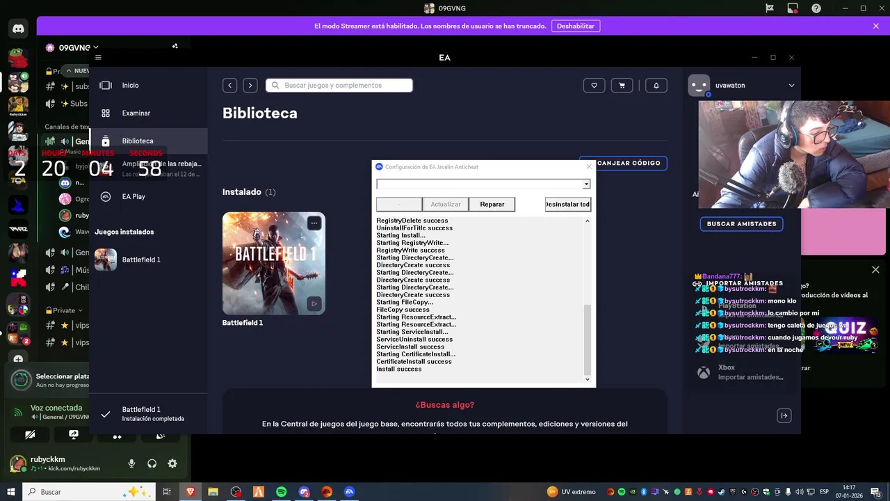Click 'Install success' log line
The width and height of the screenshot is (890, 501).
tap(399, 369)
